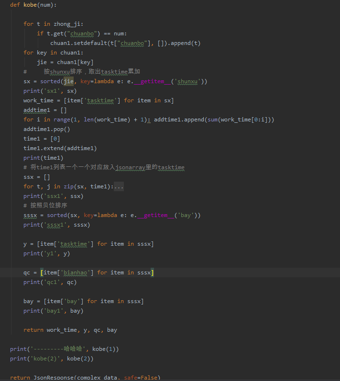Viewport: 340px width, 381px height.
Task: Click on print('qc1', qc) line
Action: point(50,282)
